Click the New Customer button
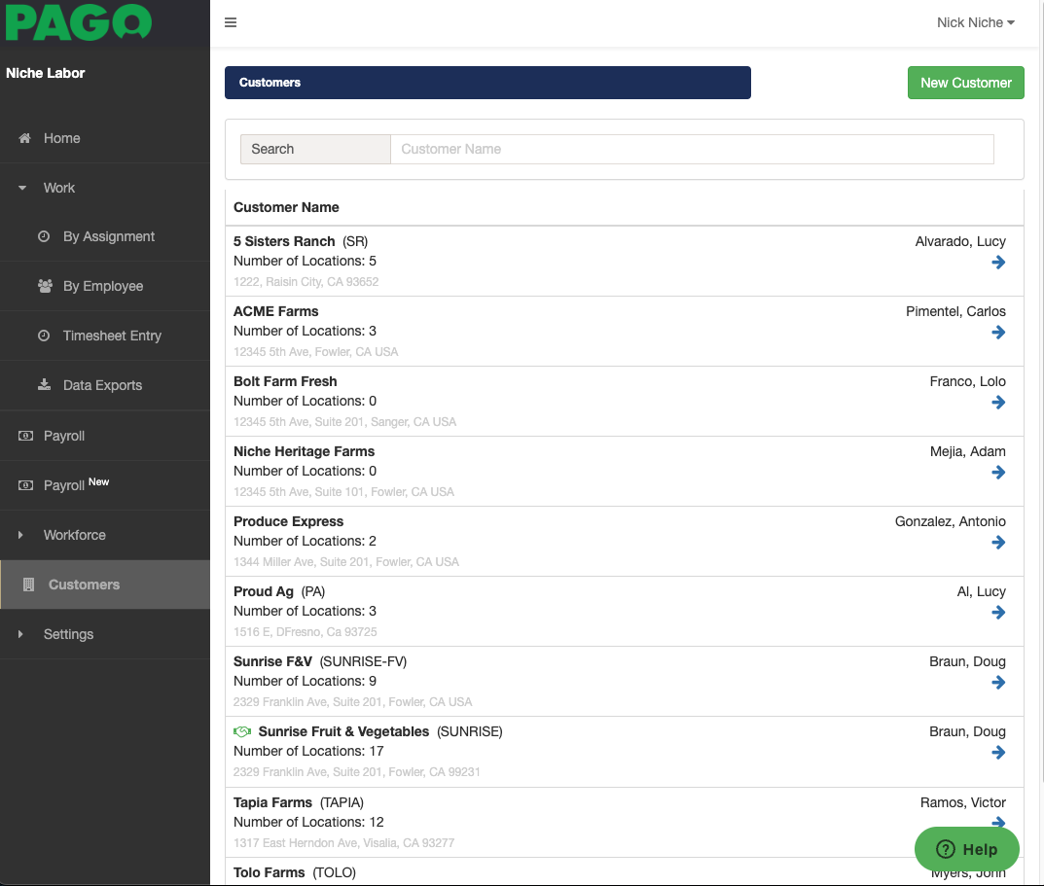Screen dimensions: 1044x886 pyautogui.click(x=965, y=83)
